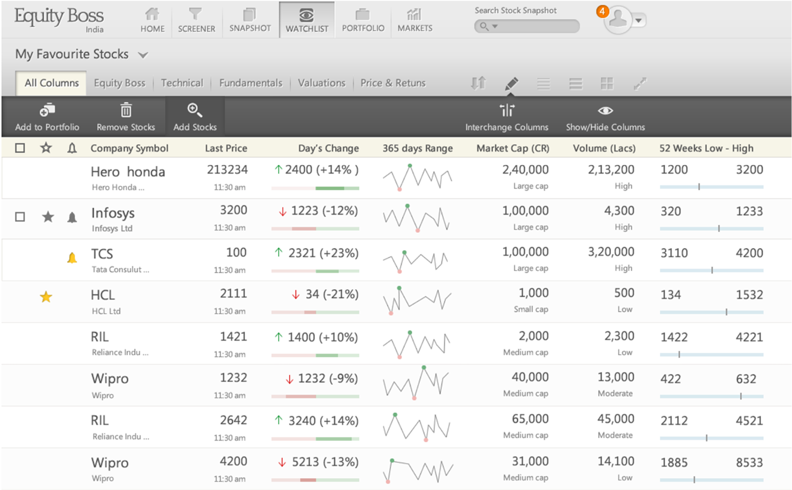Switch to the thick-lined list view
Image resolution: width=792 pixels, height=490 pixels.
[x=575, y=84]
